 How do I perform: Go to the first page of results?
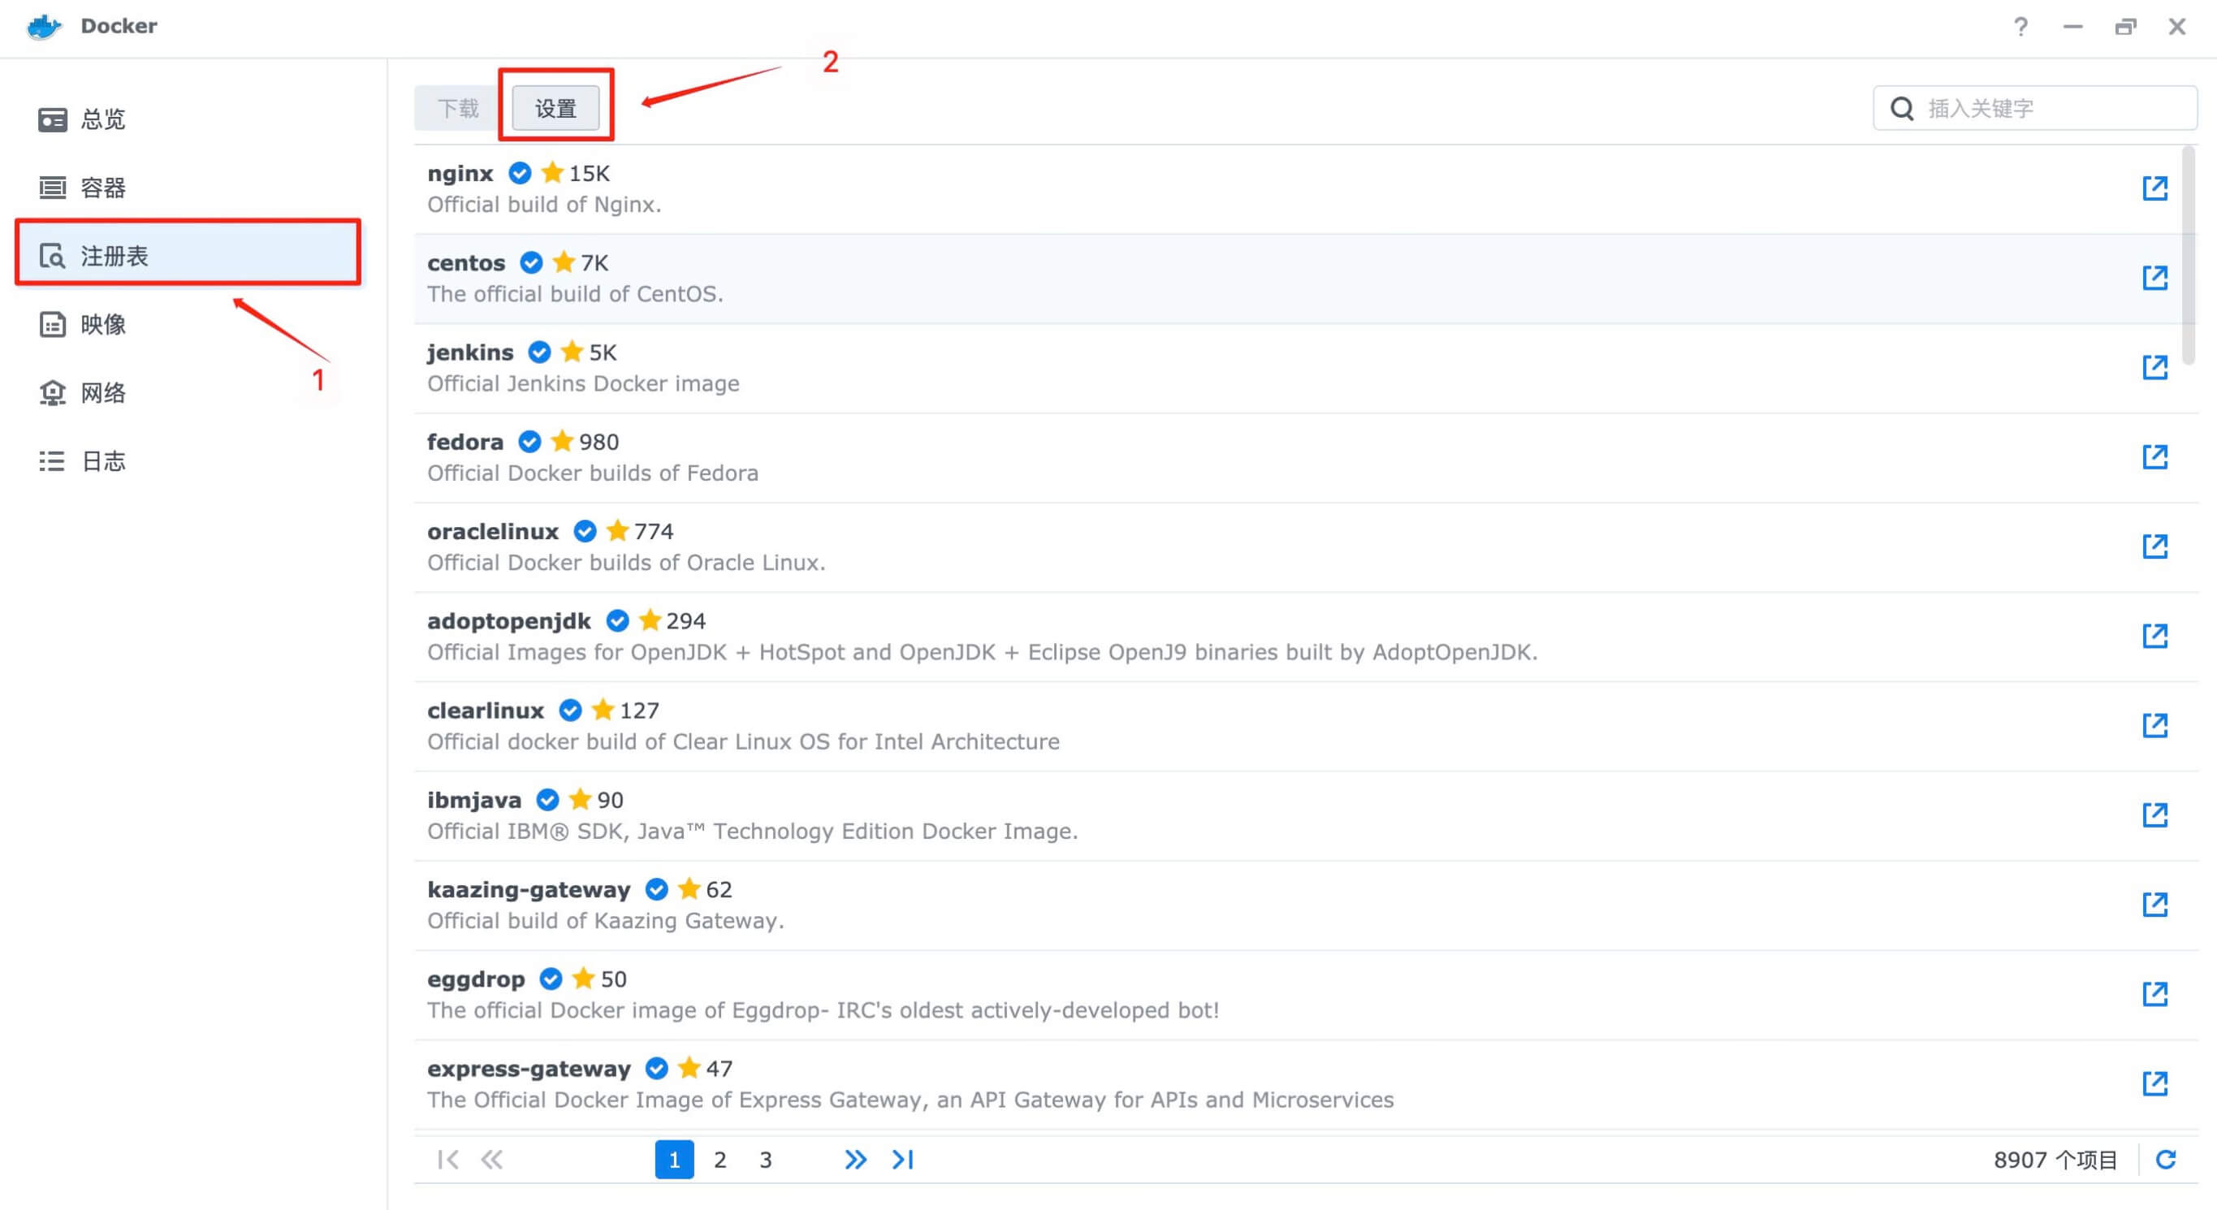point(447,1160)
